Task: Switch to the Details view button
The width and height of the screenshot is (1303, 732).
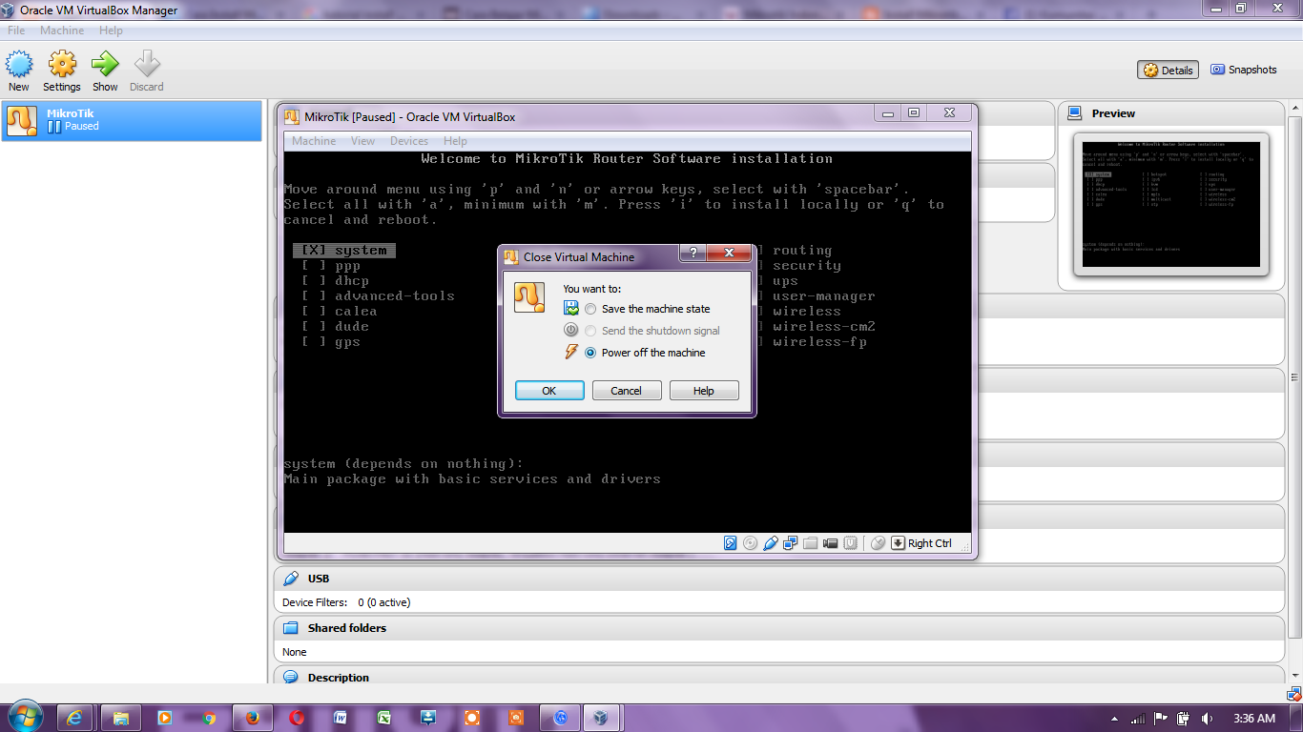Action: [x=1169, y=70]
